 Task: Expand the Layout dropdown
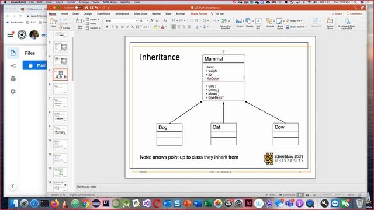pyautogui.click(x=93, y=19)
